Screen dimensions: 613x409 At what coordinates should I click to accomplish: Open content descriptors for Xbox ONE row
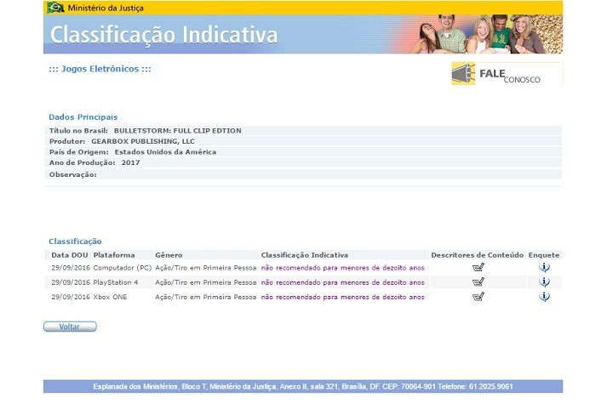pos(478,297)
